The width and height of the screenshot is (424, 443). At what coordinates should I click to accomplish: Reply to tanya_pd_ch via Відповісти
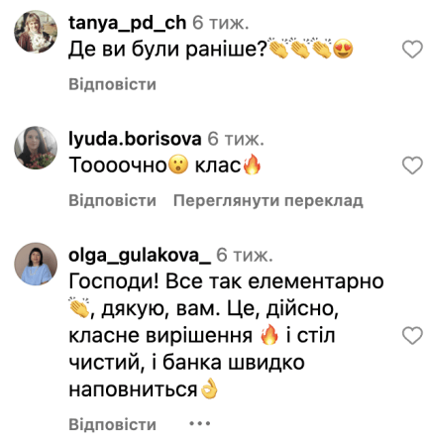[x=112, y=84]
